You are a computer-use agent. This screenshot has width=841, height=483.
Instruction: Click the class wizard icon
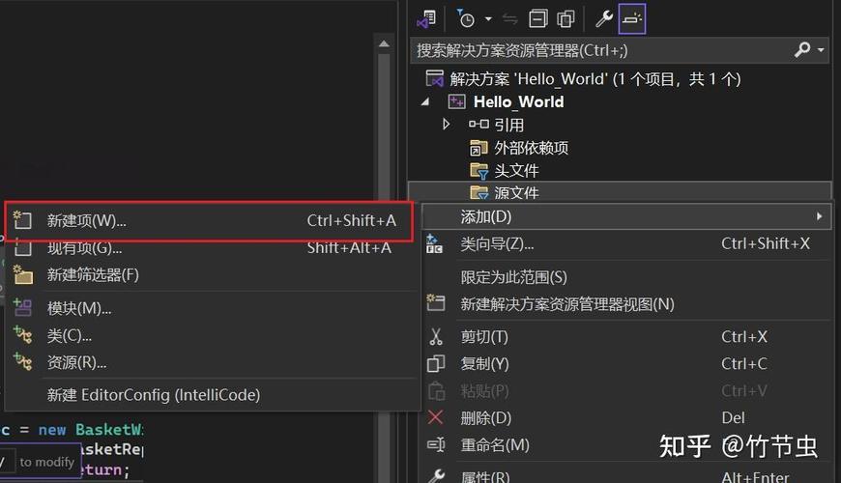pyautogui.click(x=434, y=243)
